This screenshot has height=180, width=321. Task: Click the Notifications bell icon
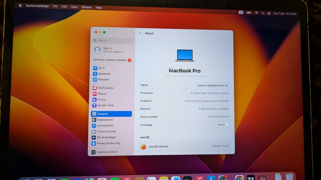click(x=95, y=88)
